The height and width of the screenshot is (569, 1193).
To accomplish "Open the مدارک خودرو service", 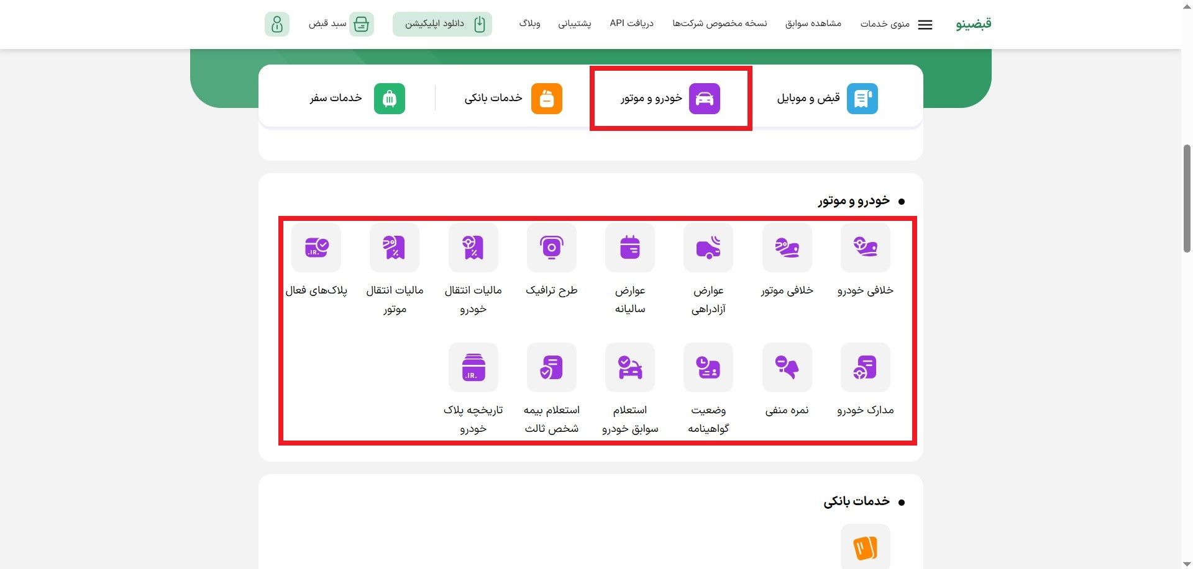I will (865, 367).
